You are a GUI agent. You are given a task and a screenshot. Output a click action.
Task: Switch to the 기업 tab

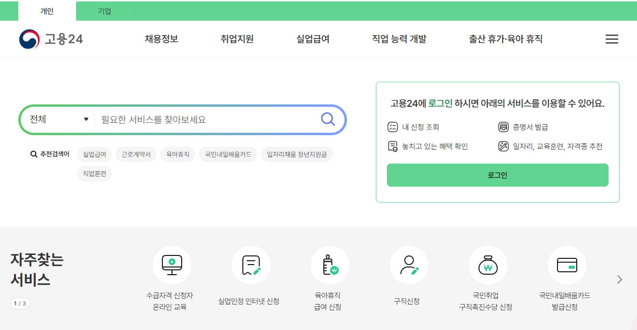pyautogui.click(x=104, y=11)
